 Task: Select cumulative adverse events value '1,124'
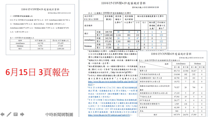point(118,35)
